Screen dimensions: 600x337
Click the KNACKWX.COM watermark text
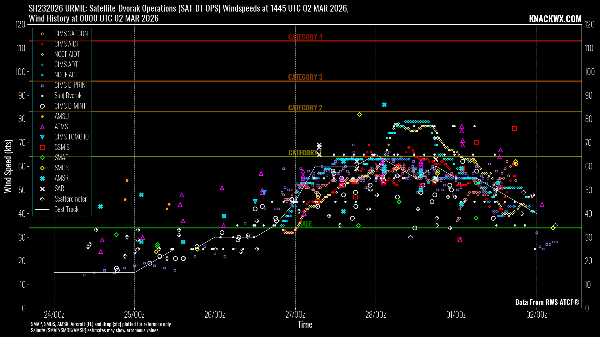click(x=555, y=19)
